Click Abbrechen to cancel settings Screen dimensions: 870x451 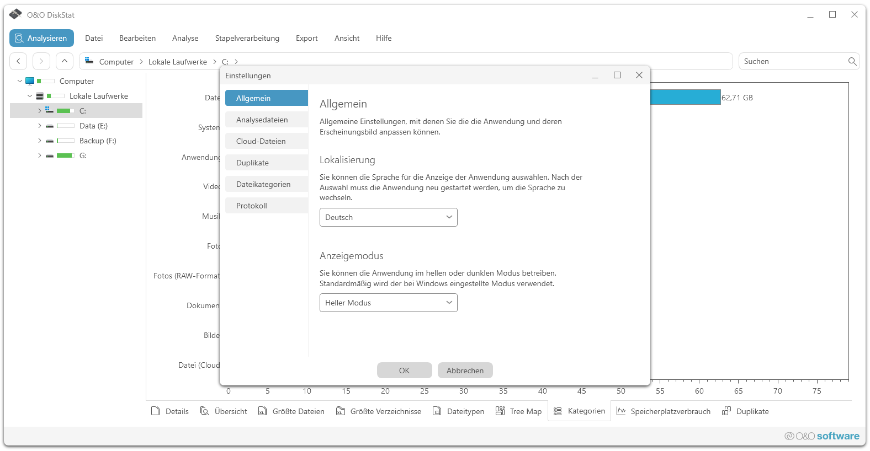[465, 371]
